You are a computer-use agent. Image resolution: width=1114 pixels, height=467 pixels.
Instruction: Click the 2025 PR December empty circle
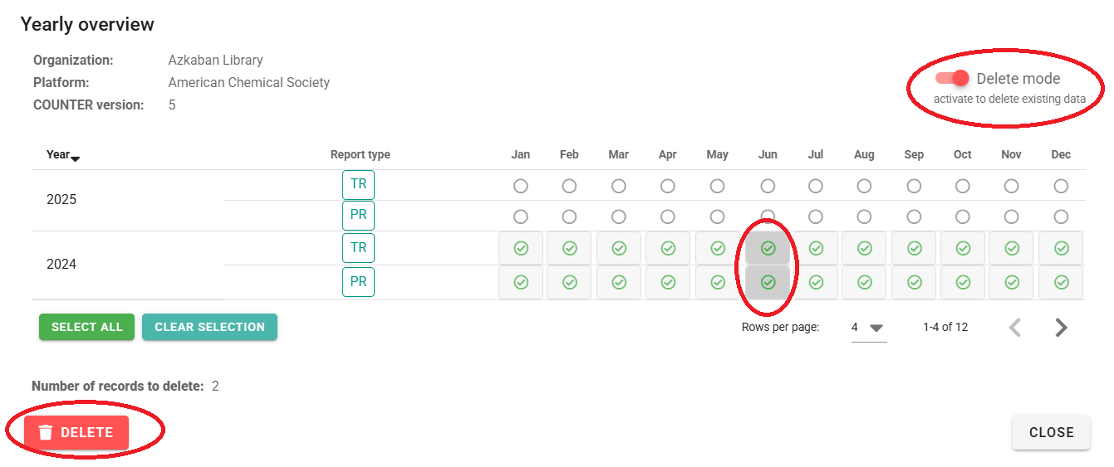[1061, 216]
